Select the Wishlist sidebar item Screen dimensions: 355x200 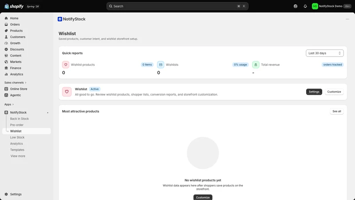click(x=27, y=131)
